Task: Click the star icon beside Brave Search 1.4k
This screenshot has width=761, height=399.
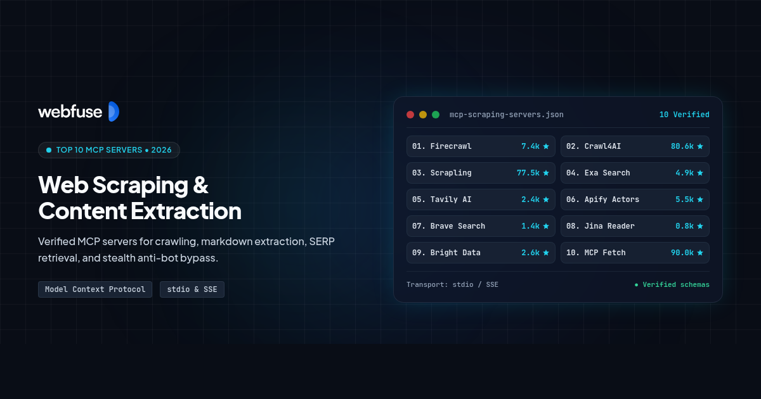Action: pos(546,226)
